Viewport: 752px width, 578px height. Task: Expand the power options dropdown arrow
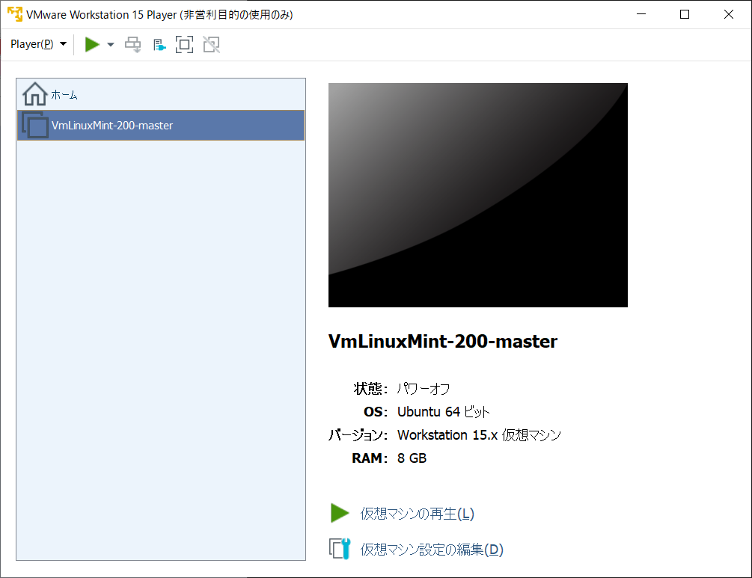point(111,45)
